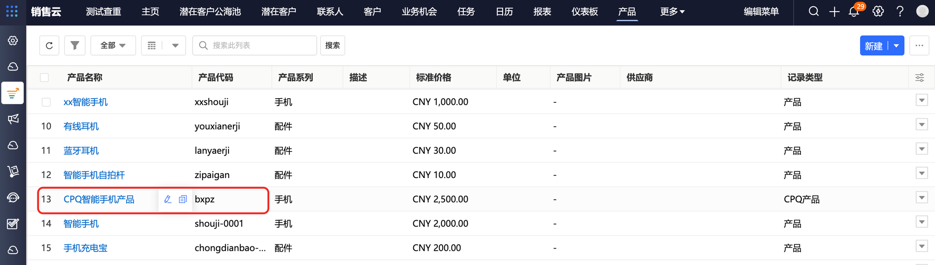Go to the 仪表板 tab
The image size is (935, 265).
(x=584, y=12)
